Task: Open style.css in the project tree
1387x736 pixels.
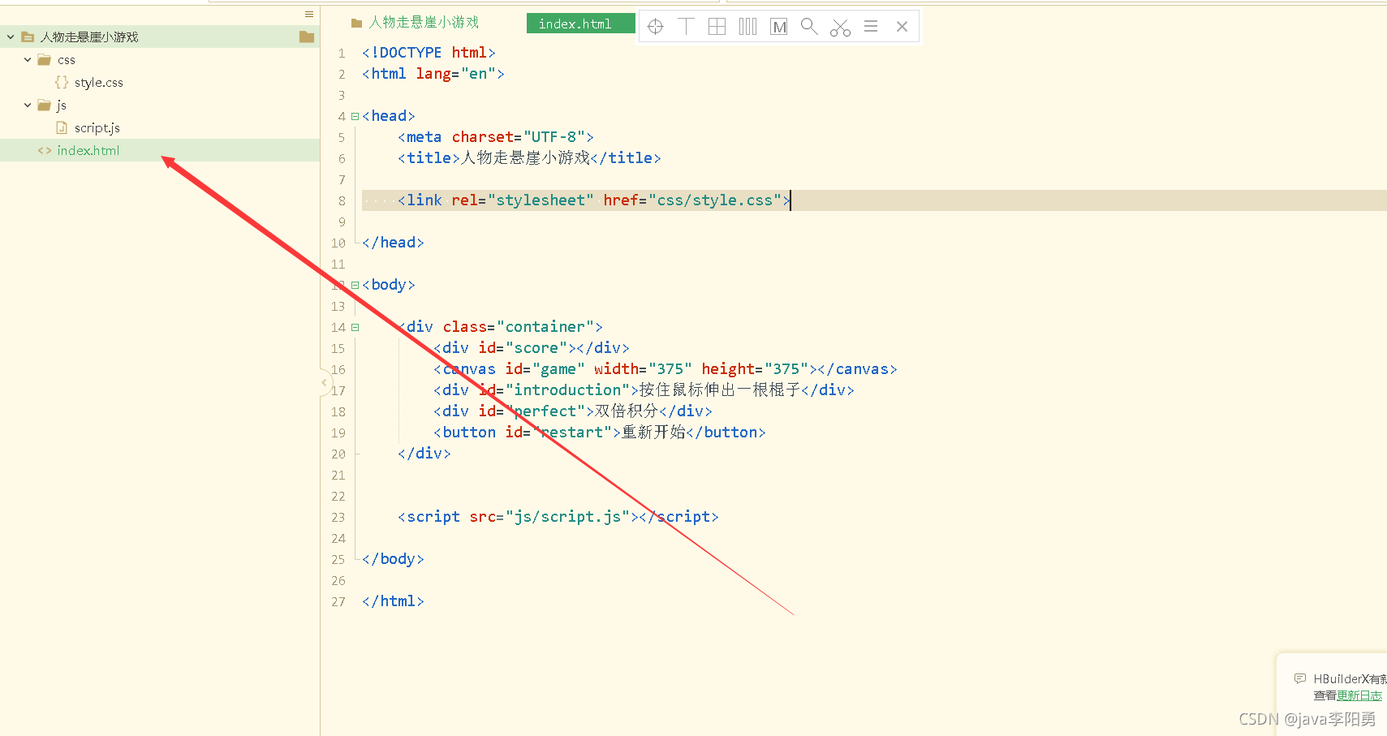Action: (x=99, y=83)
